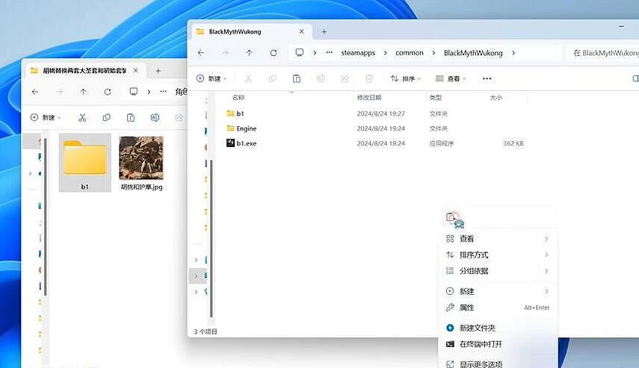Viewport: 639px width, 368px height.
Task: Choose 排序方式 in the context menu
Action: (498, 255)
